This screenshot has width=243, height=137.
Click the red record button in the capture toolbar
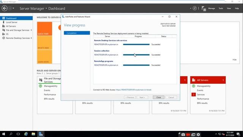coord(188,134)
